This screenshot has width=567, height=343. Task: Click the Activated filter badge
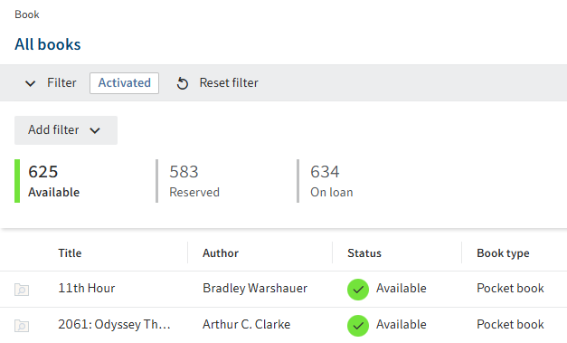124,83
